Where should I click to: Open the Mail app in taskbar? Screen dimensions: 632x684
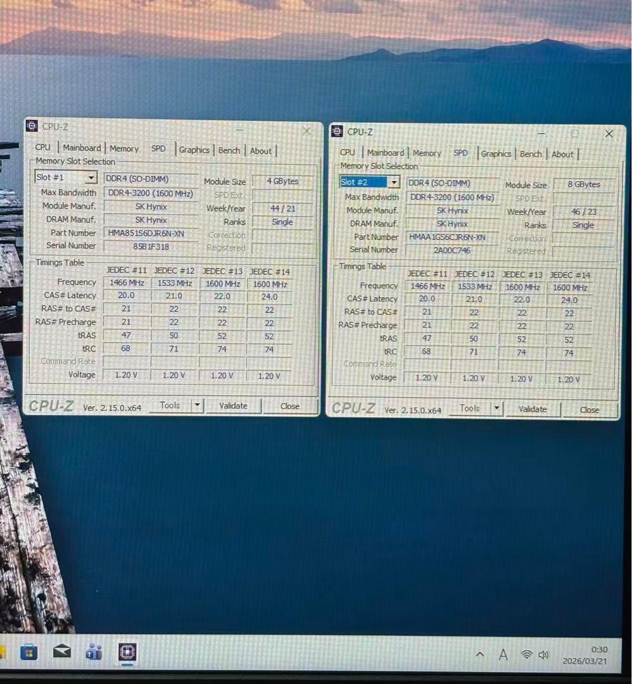point(61,652)
